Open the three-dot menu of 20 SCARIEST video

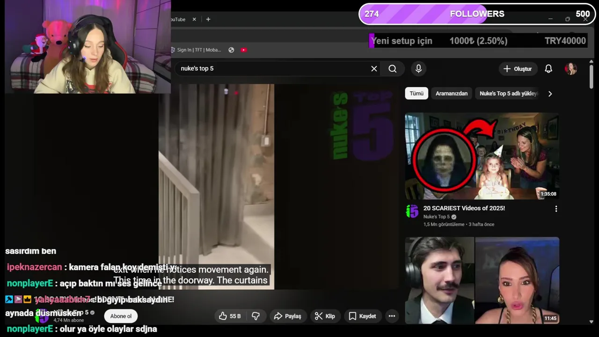[x=556, y=209]
